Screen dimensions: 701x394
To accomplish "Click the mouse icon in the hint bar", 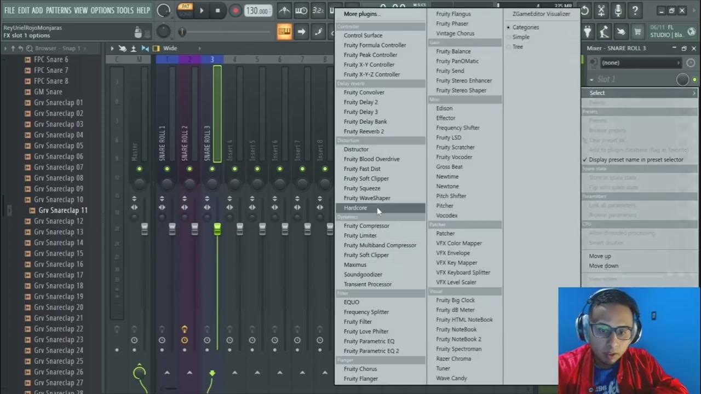I will pos(138,32).
